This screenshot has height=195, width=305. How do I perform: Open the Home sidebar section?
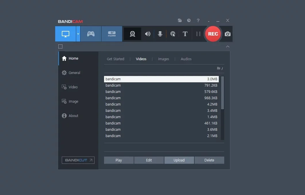(78, 58)
